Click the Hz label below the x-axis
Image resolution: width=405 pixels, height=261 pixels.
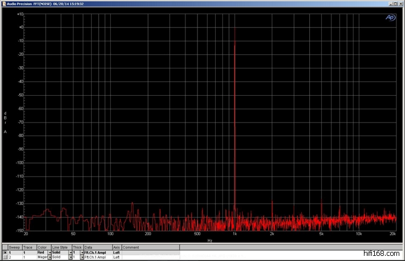tap(210, 240)
